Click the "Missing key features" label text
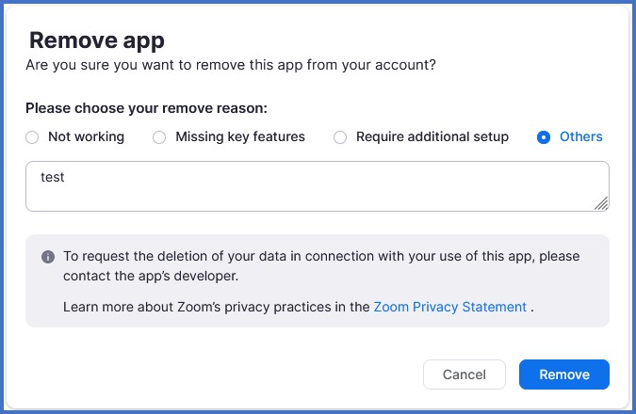Image resolution: width=636 pixels, height=414 pixels. 240,137
